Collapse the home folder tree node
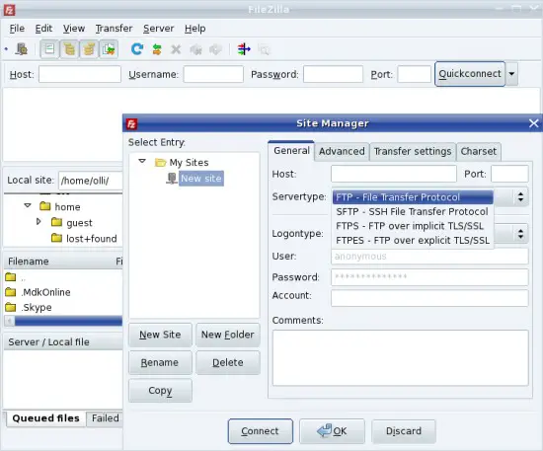 coord(28,205)
